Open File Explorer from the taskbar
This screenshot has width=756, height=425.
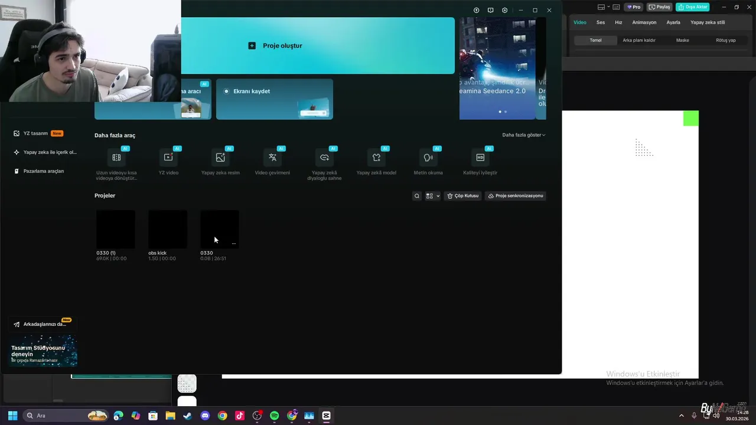[170, 416]
